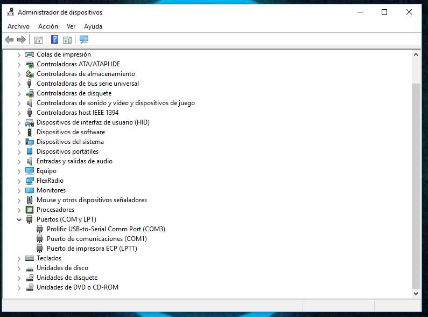Expand the Teclados category arrow
This screenshot has height=317, width=428.
(x=19, y=258)
